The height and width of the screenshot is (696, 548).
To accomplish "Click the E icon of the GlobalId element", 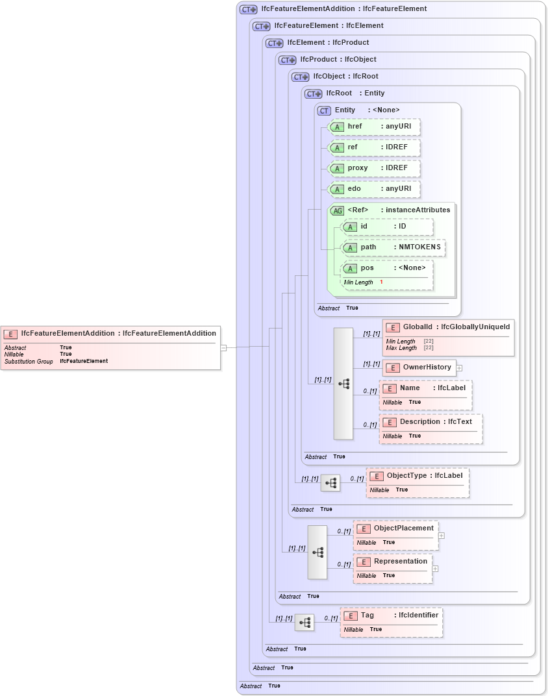I will point(392,327).
